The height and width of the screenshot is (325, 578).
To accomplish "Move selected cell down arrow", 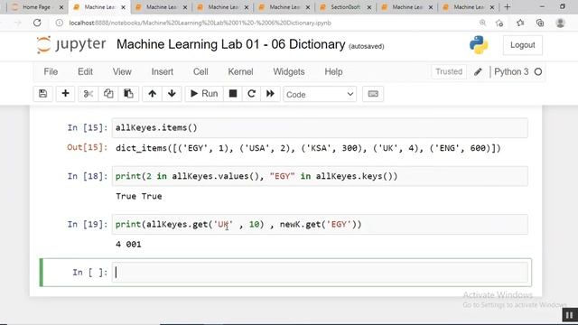I will point(172,94).
